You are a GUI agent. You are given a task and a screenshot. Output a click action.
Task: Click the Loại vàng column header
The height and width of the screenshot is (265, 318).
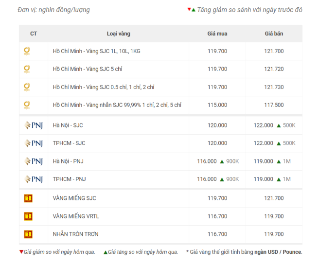(x=119, y=34)
